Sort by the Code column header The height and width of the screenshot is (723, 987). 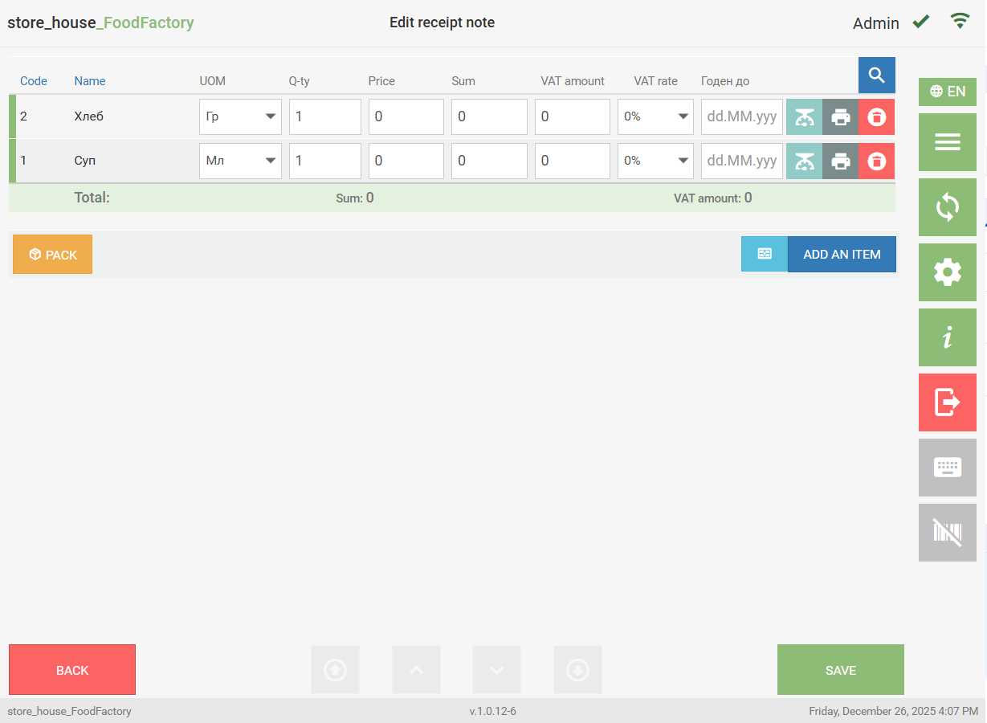pyautogui.click(x=34, y=81)
